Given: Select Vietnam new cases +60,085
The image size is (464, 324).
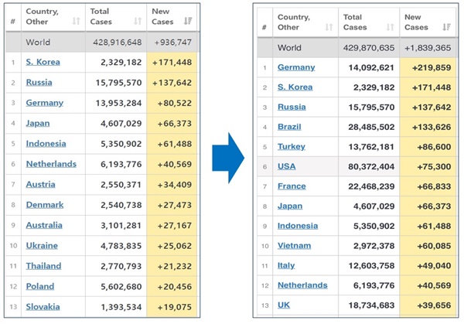Looking at the screenshot, I should pyautogui.click(x=434, y=246).
